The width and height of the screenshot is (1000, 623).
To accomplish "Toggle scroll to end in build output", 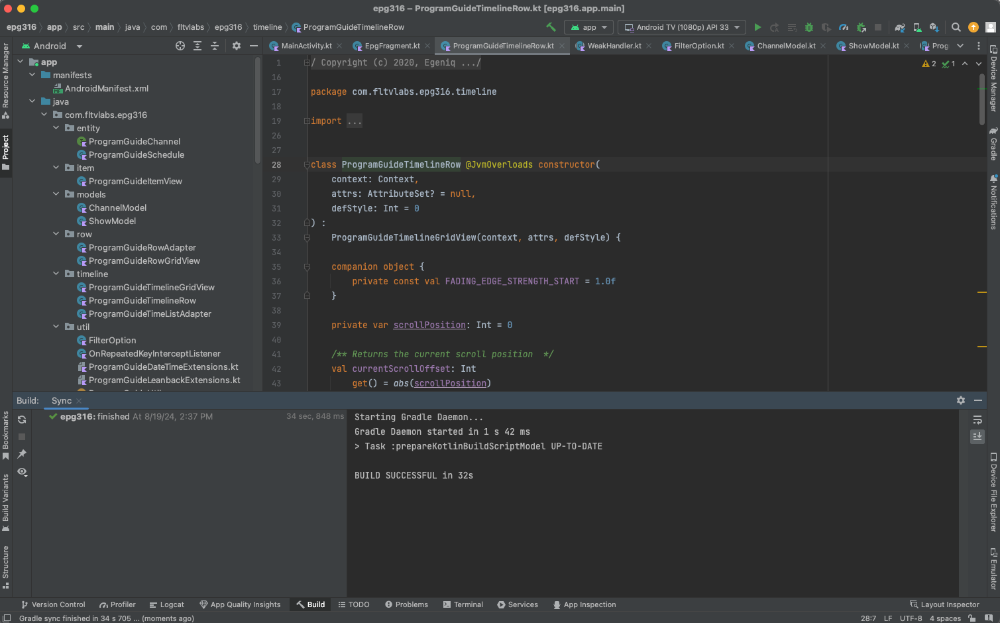I will pos(977,437).
